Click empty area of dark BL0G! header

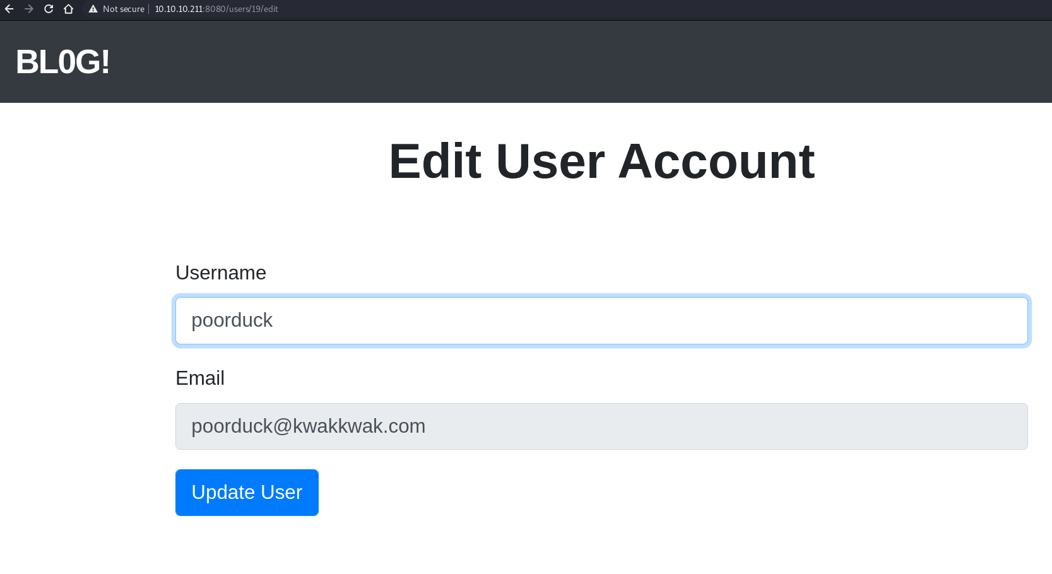(568, 62)
